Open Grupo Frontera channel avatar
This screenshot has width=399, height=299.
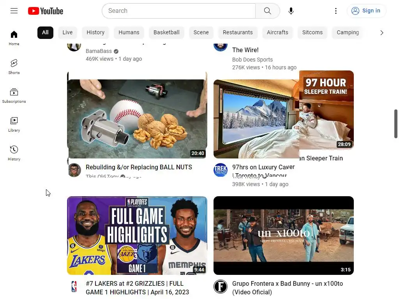(221, 287)
